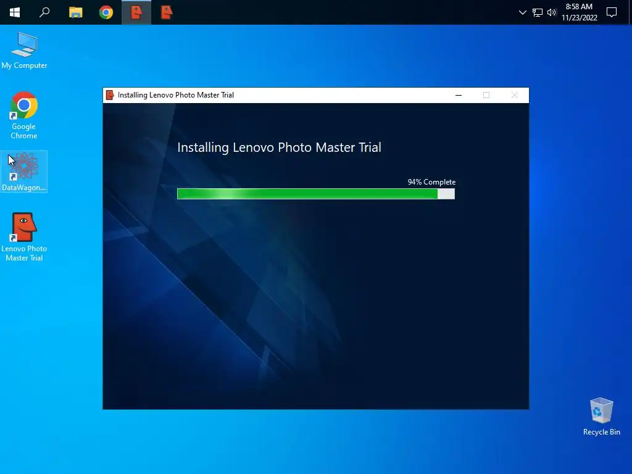Click the 94% Complete label
The height and width of the screenshot is (474, 632).
[431, 182]
